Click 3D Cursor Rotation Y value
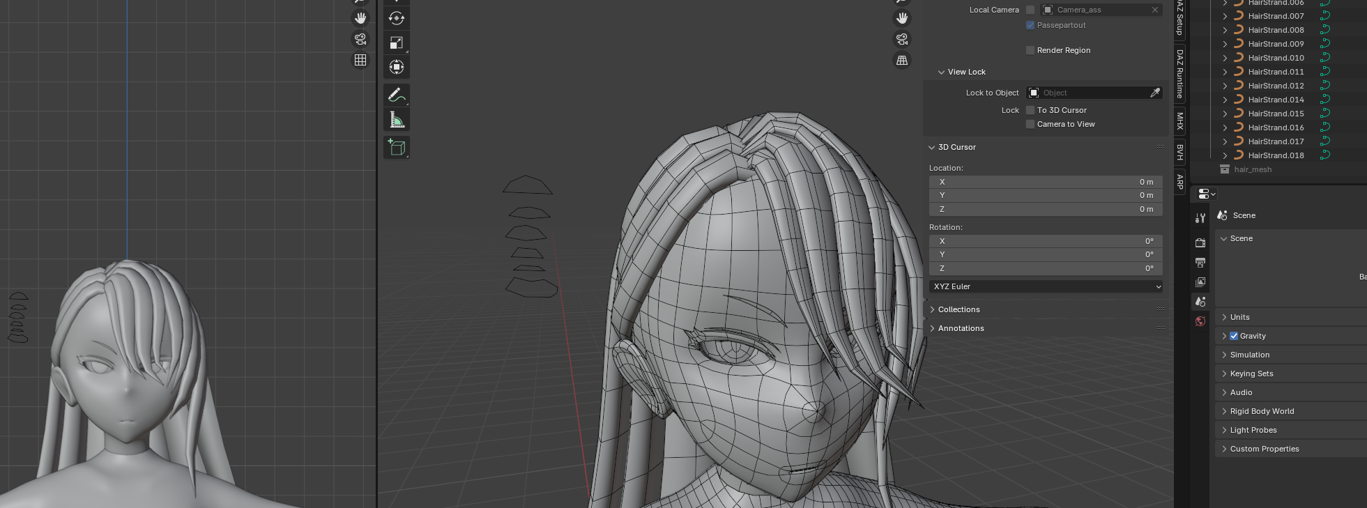1367x508 pixels. coord(1046,254)
